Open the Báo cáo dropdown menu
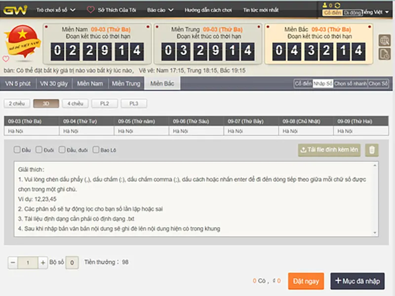The width and height of the screenshot is (395, 296). coord(159,9)
